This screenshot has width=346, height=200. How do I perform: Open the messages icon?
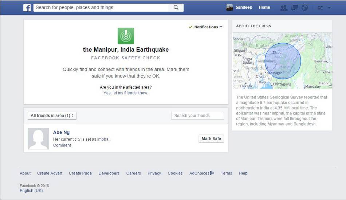coord(294,8)
